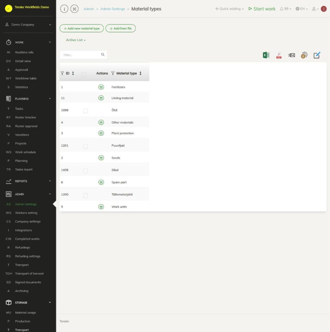Open the user profile dropdown
Image resolution: width=330 pixels, height=332 pixels.
tap(315, 9)
